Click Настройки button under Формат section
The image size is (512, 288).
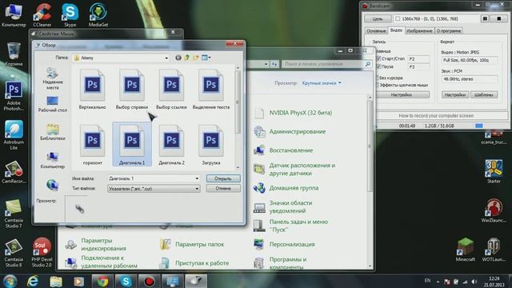tap(455, 94)
